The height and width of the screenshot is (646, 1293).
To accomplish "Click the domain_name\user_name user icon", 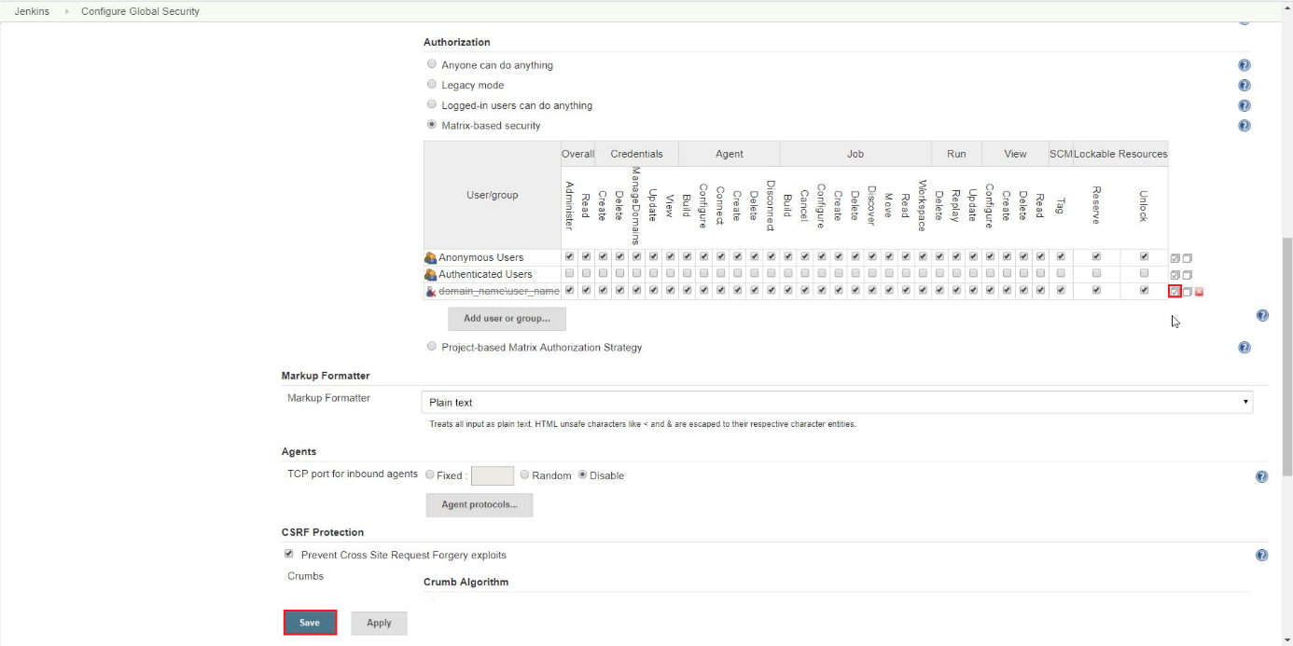I will (x=430, y=292).
